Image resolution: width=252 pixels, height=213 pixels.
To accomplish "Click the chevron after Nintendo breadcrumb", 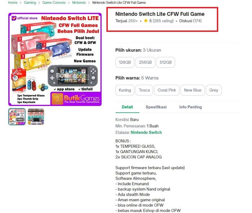I will (x=89, y=3).
